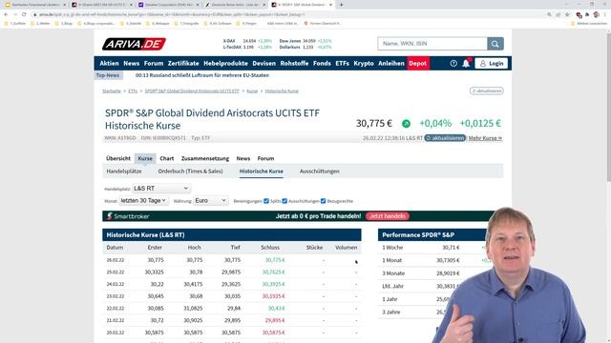Open the browser extensions puzzle icon

click(x=587, y=14)
